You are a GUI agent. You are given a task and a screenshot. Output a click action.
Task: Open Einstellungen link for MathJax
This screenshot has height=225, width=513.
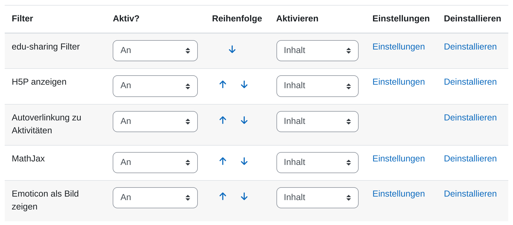point(399,158)
